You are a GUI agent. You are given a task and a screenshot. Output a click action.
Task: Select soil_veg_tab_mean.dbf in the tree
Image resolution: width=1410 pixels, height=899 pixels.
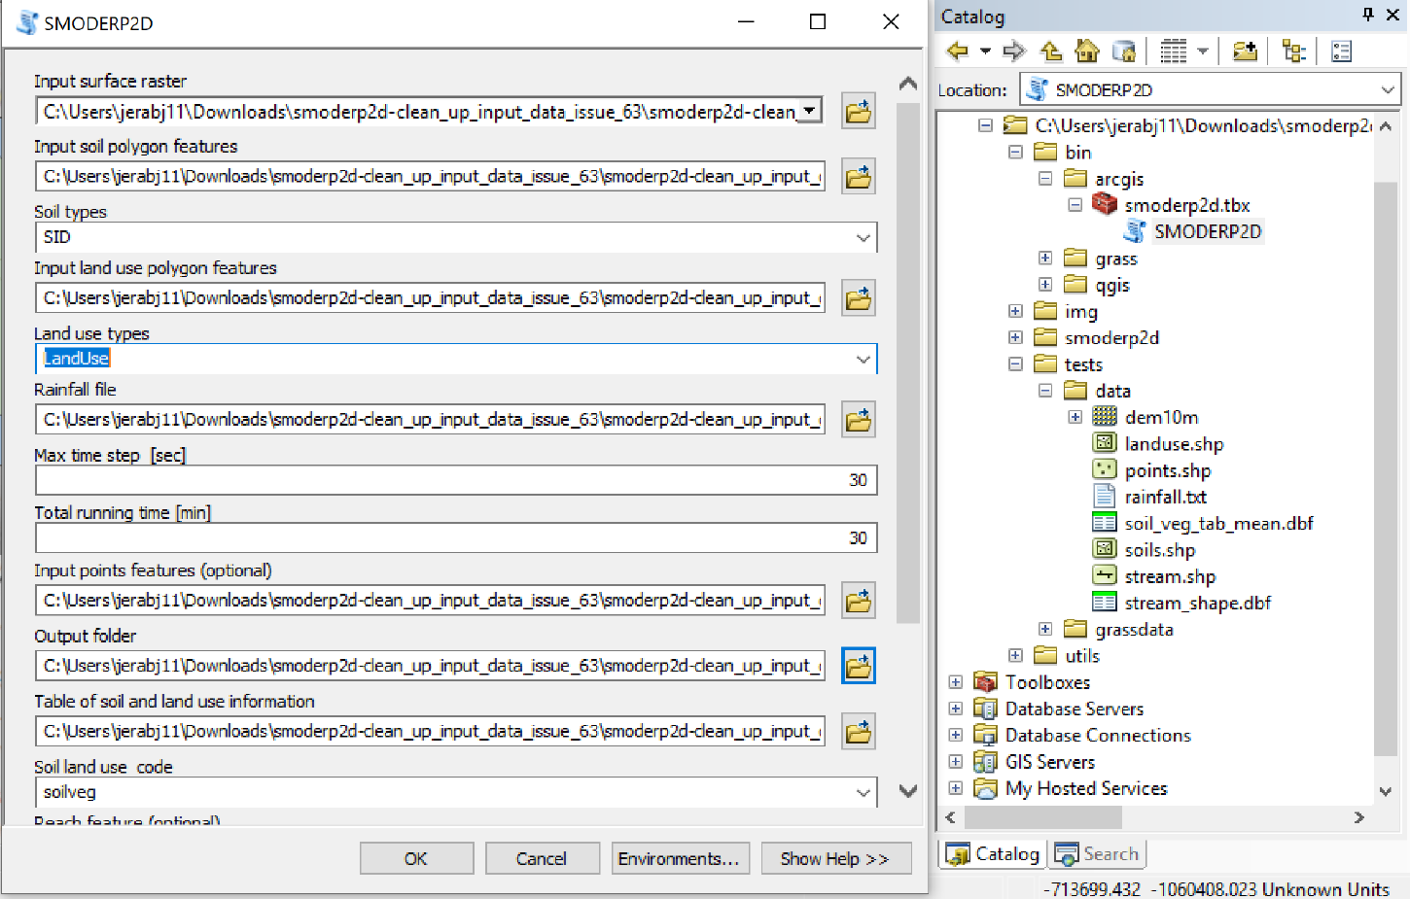click(x=1218, y=524)
